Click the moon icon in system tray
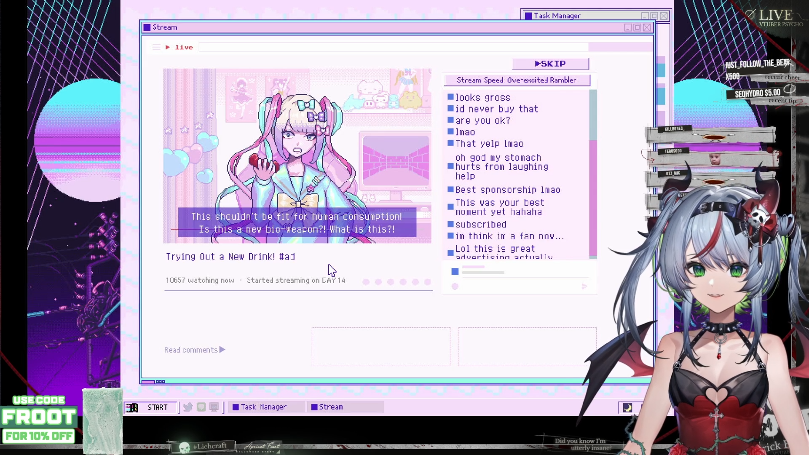This screenshot has width=809, height=455. (x=627, y=407)
